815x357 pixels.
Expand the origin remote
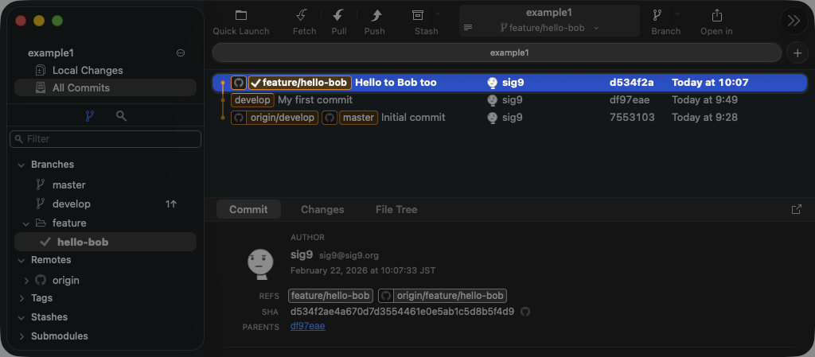(26, 281)
